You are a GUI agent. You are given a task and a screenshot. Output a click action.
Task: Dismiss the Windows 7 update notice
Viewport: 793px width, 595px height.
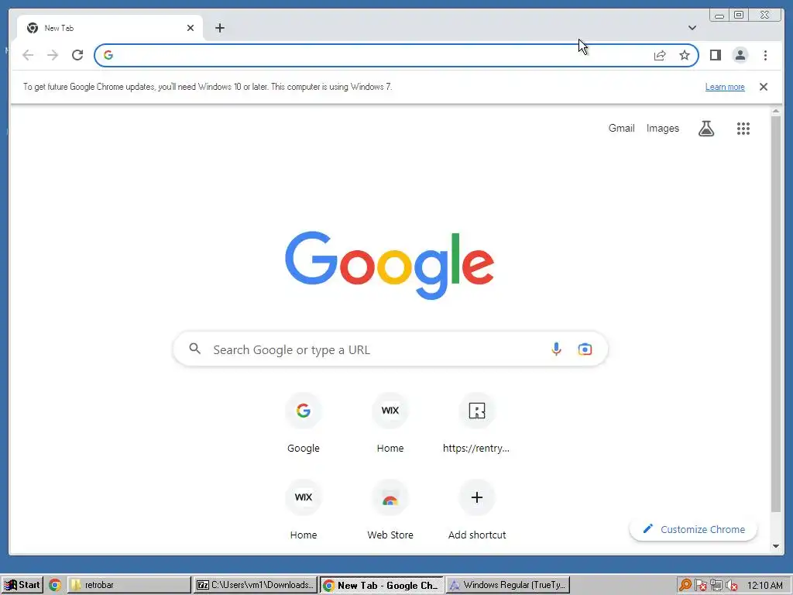click(x=763, y=87)
